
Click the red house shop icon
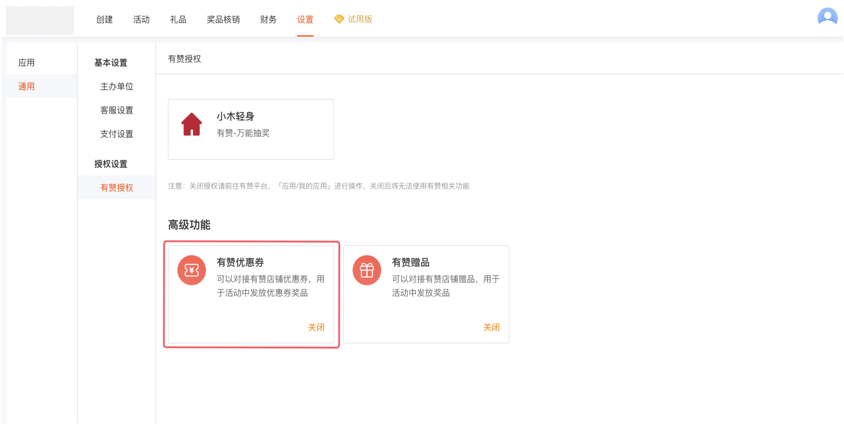(x=191, y=124)
